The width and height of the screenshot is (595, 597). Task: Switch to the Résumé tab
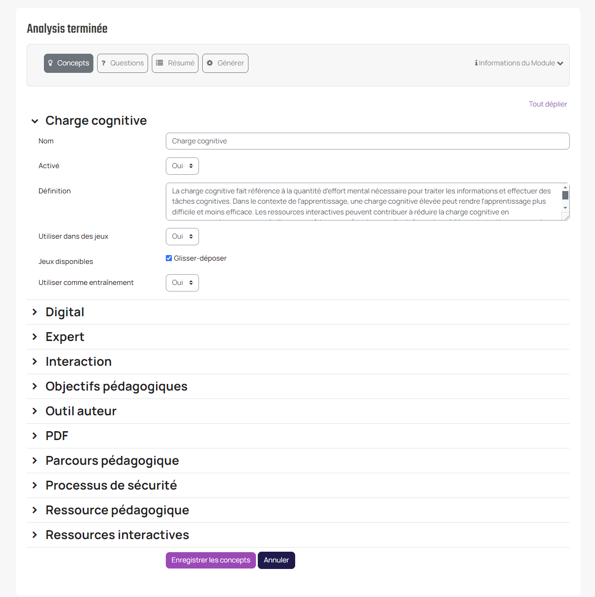coord(175,63)
